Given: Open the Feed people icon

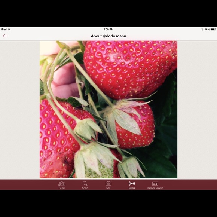Looking at the screenshot, I should tap(62, 183).
